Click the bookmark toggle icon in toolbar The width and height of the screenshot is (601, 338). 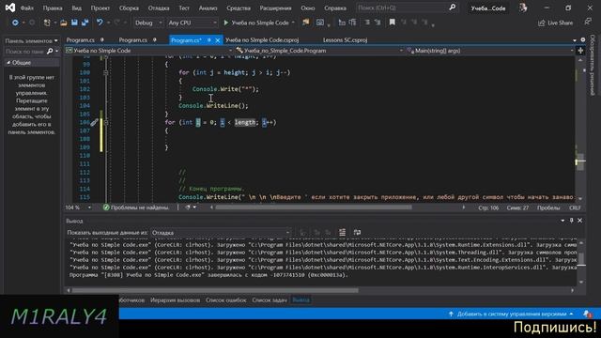click(x=393, y=23)
